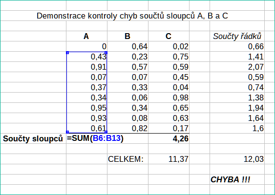Select the bold column header C
The image size is (275, 195).
(169, 36)
